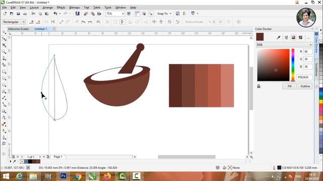323x181 pixels.
Task: Select the Ellipse tool
Action: click(4, 78)
